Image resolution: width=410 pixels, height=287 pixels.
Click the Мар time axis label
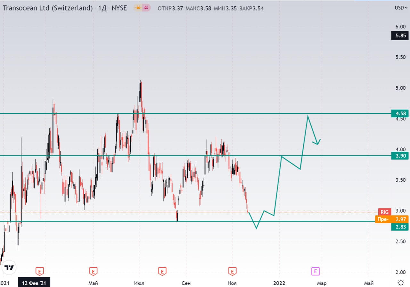(322, 283)
